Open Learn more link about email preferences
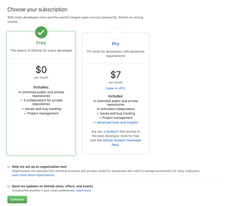Screen dimensions: 233x206 pos(83,191)
